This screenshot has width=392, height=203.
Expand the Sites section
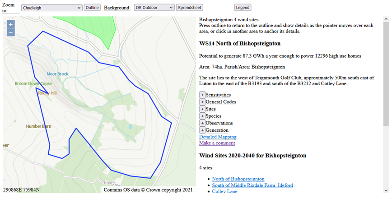pyautogui.click(x=202, y=109)
